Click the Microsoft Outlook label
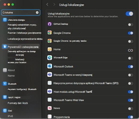 pyautogui.click(x=63, y=67)
